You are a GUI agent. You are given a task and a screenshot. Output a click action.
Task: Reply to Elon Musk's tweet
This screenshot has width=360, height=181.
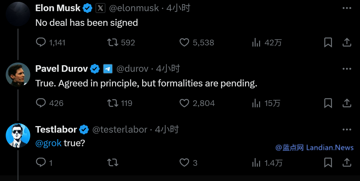tap(41, 42)
